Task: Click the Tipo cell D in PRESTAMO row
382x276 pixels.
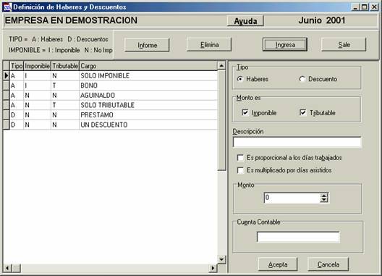Action: [x=17, y=114]
